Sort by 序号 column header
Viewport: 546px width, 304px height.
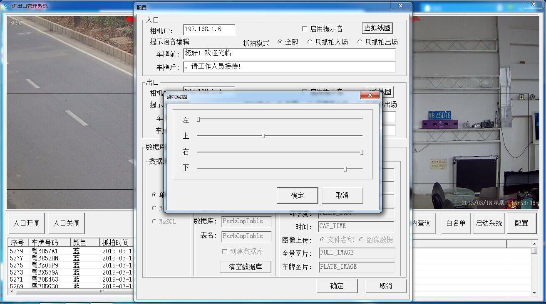pos(19,243)
